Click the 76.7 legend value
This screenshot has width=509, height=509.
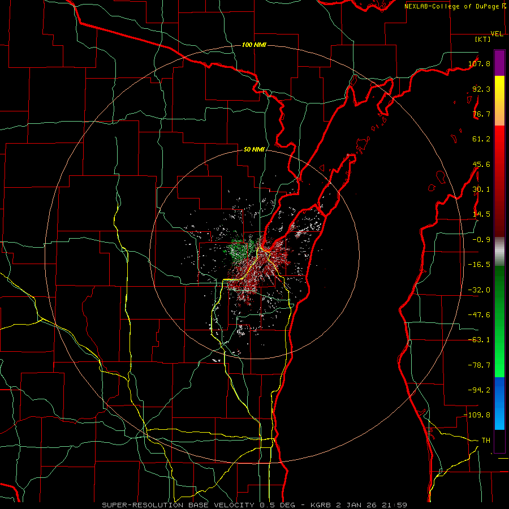pyautogui.click(x=481, y=114)
